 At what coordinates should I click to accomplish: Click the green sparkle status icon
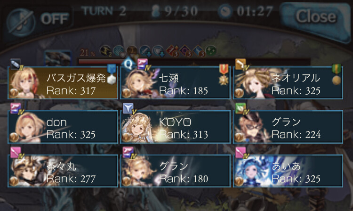tap(211, 51)
